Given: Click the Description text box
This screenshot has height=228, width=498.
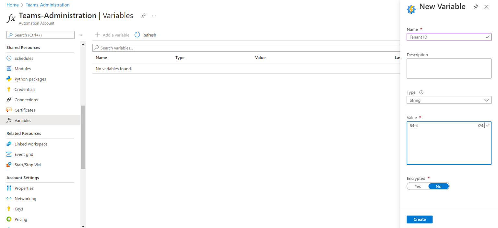Looking at the screenshot, I should pyautogui.click(x=449, y=68).
